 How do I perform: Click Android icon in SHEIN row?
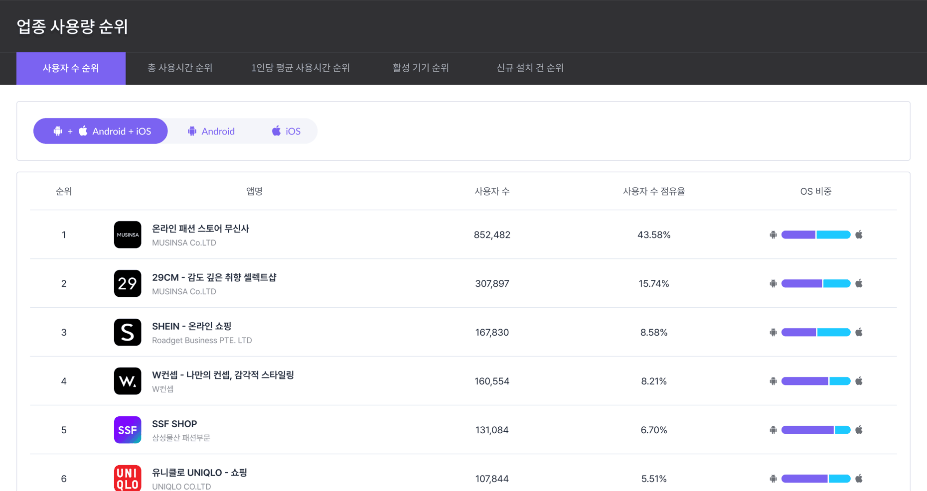coord(773,332)
